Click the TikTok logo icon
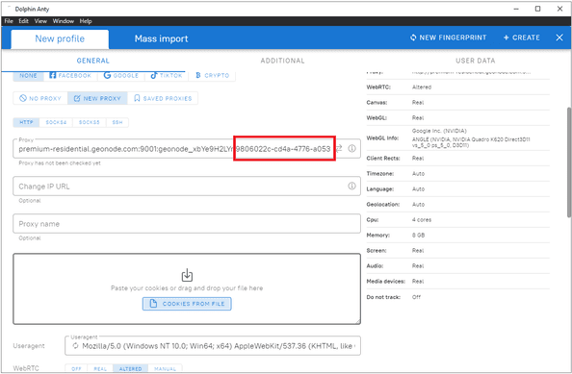Viewport: 572px width, 374px height. point(153,75)
